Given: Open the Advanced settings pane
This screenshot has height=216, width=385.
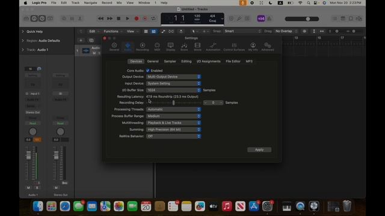Looking at the screenshot, I should pyautogui.click(x=267, y=47).
